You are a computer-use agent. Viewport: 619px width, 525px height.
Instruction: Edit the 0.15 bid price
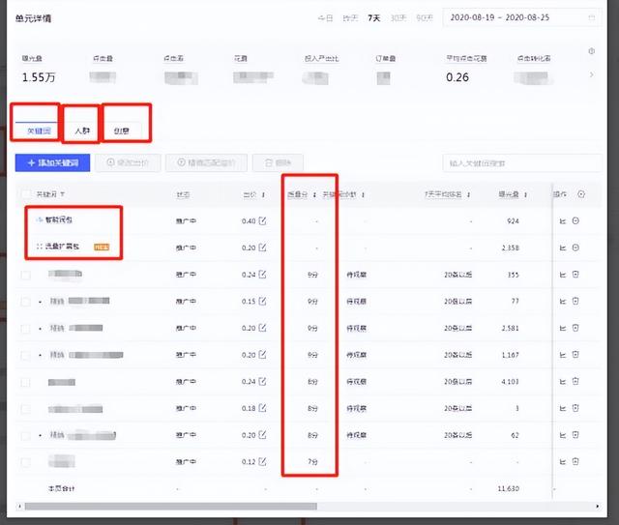coord(262,302)
